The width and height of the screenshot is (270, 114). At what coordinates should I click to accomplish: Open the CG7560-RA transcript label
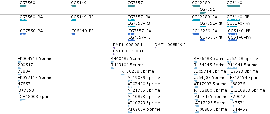pyautogui.click(x=31, y=17)
